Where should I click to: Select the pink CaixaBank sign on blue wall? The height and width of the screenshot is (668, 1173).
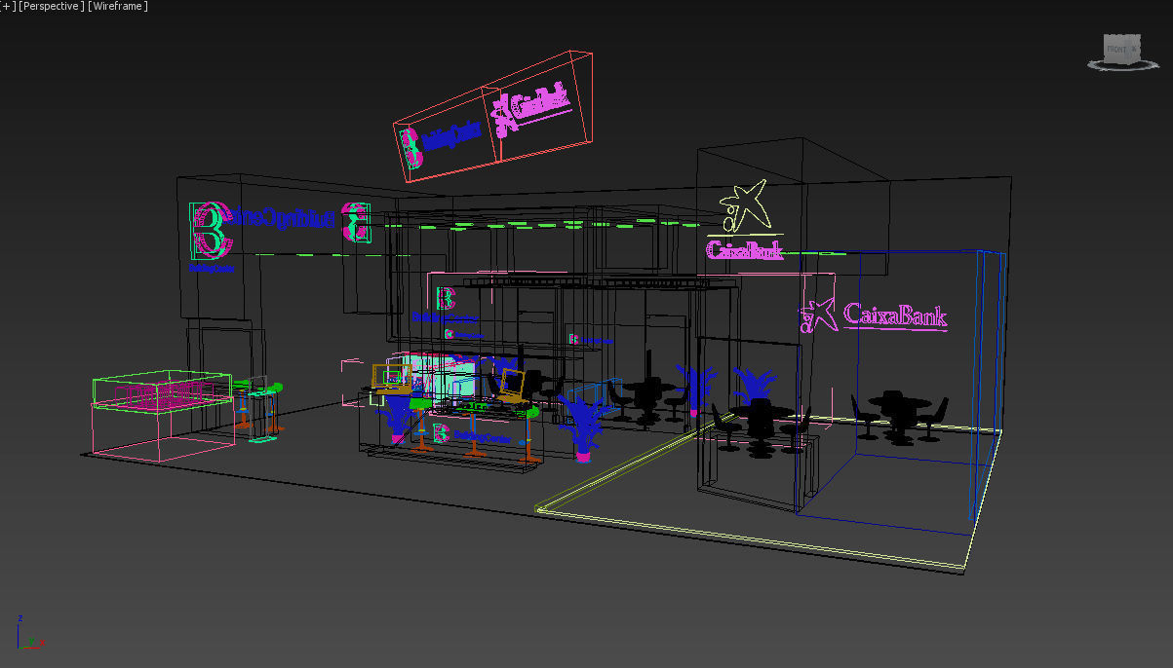click(x=874, y=315)
